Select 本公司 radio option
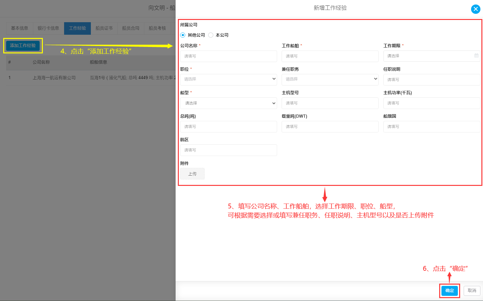The height and width of the screenshot is (301, 483). click(x=211, y=35)
